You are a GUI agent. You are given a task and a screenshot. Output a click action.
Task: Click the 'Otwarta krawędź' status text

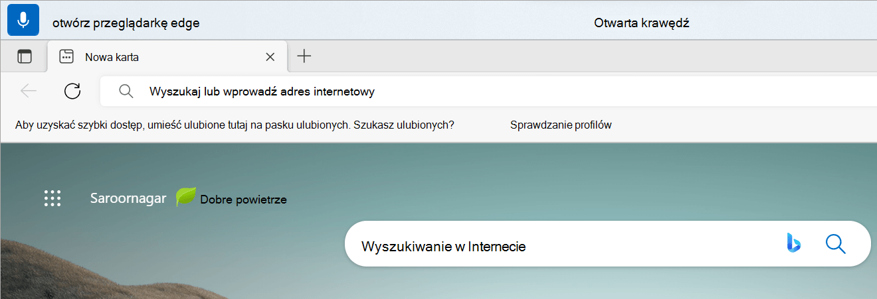pyautogui.click(x=642, y=23)
